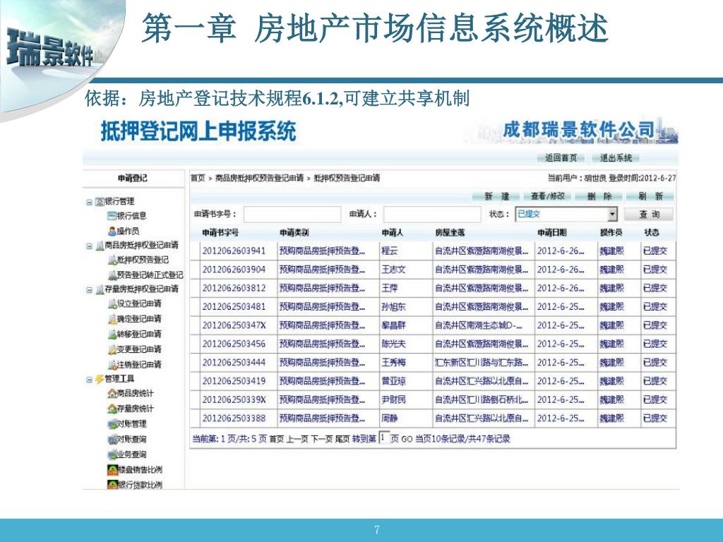Click the 刷新 toolbar button

650,197
